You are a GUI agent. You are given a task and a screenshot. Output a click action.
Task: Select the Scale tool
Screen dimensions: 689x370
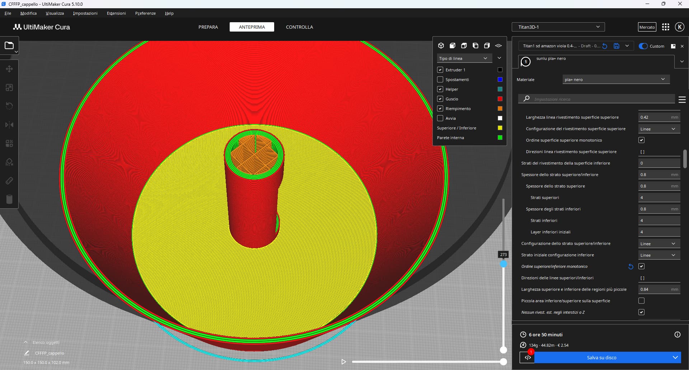tap(9, 87)
